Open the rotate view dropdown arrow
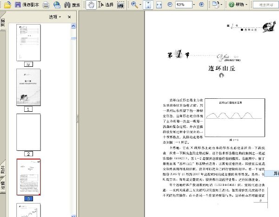Viewport: 279px width, 217px height. [221, 5]
